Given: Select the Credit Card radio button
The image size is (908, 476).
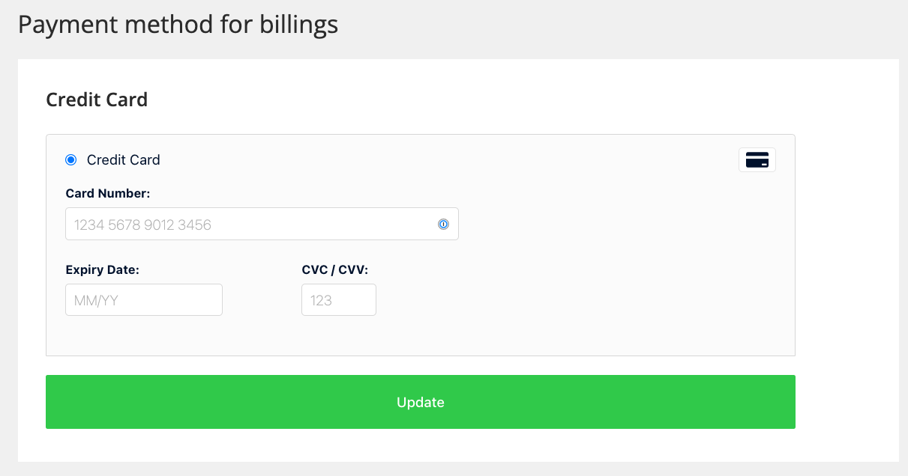Looking at the screenshot, I should [71, 159].
